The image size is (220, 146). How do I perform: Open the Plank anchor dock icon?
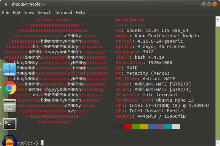pyautogui.click(x=10, y=69)
